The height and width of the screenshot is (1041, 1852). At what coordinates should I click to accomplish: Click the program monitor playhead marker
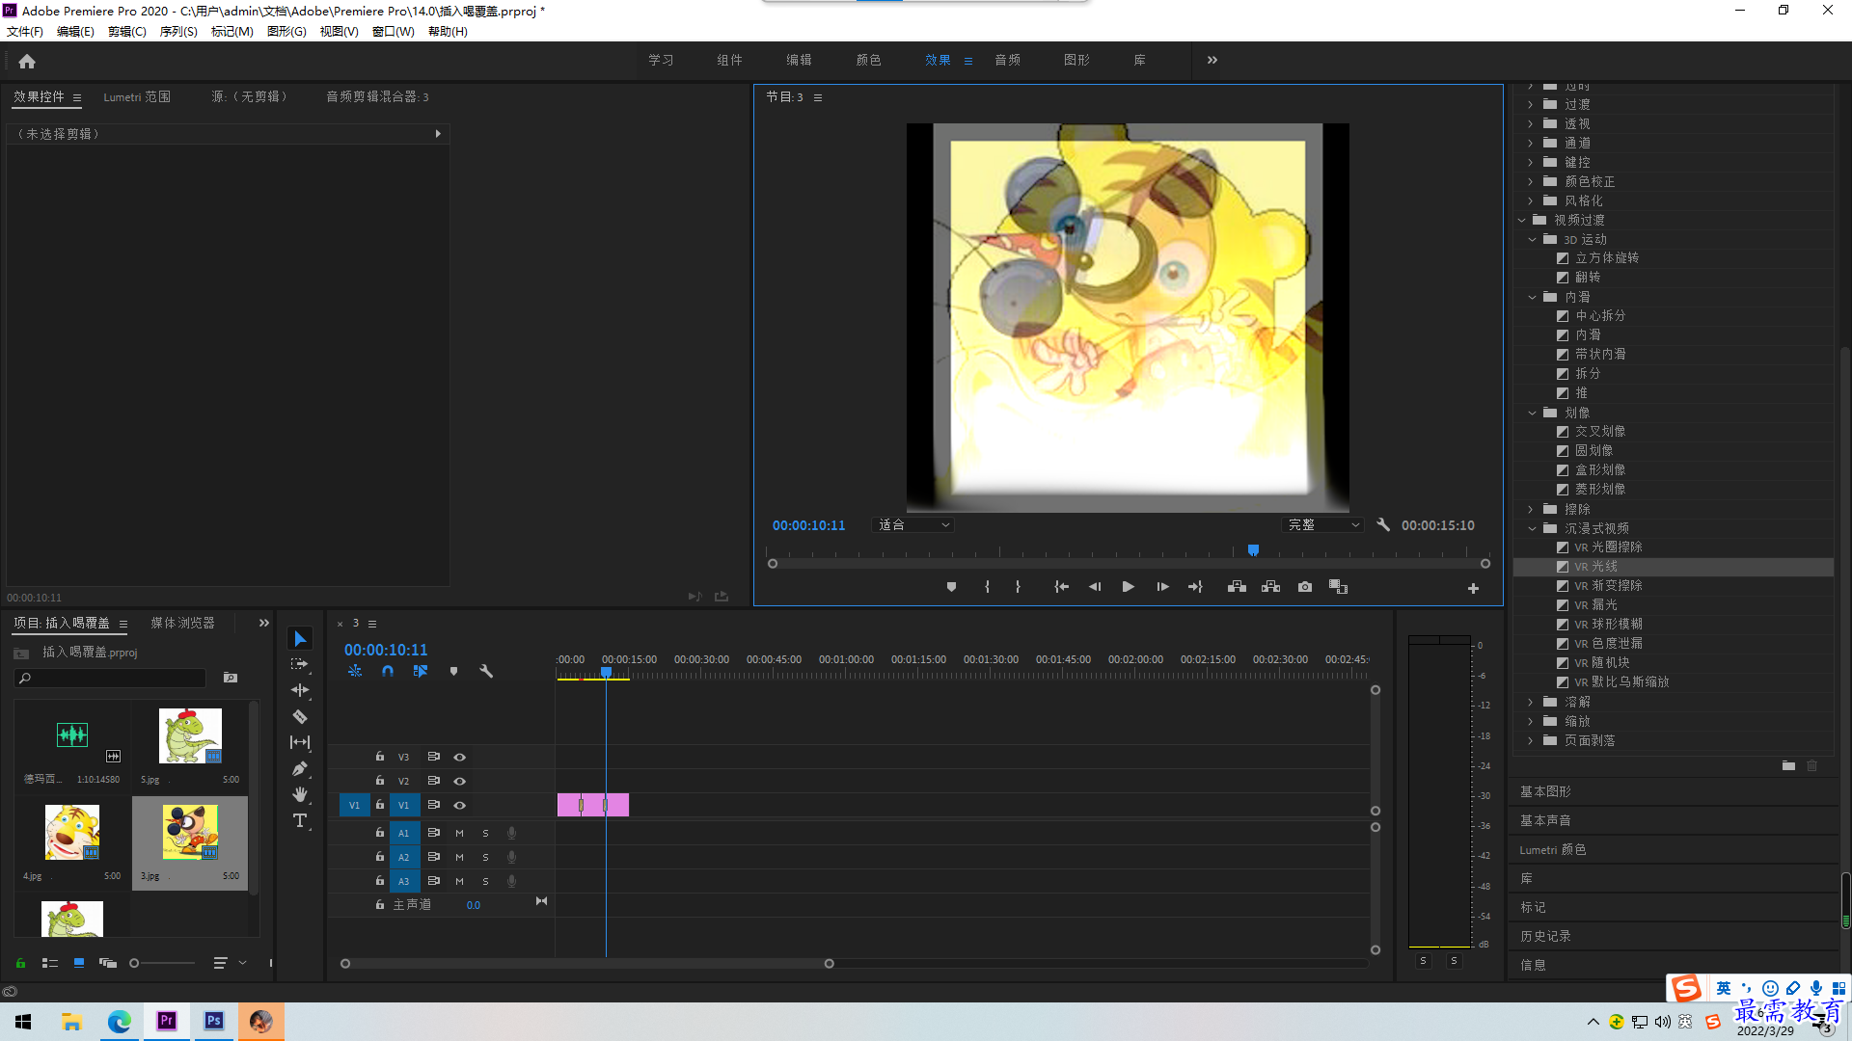click(1253, 550)
